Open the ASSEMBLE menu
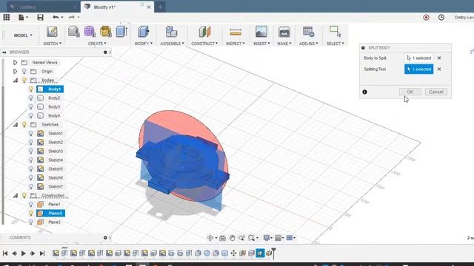 172,44
